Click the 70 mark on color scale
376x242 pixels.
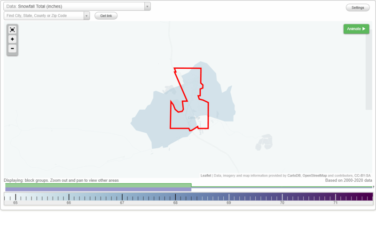pyautogui.click(x=282, y=202)
